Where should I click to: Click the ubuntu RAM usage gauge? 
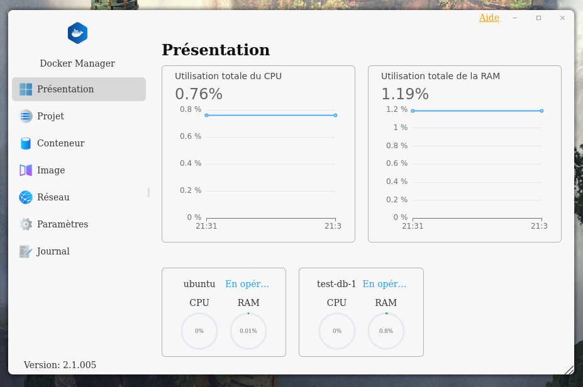click(x=248, y=331)
